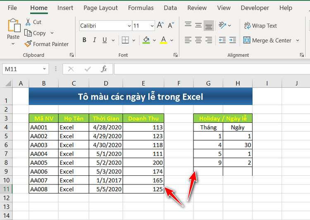Toggle Bottom Align (highlighted)
310x220 pixels.
[209, 26]
